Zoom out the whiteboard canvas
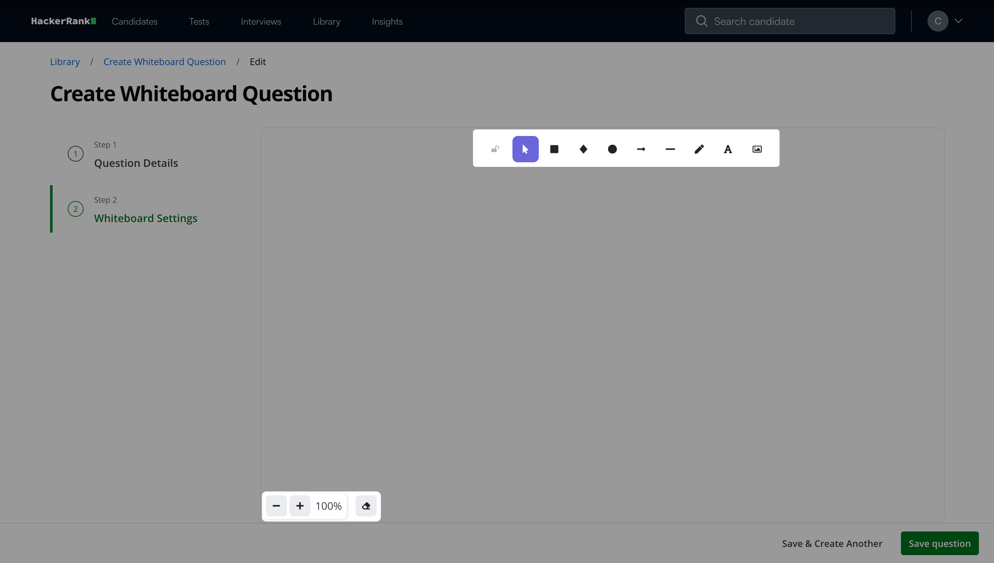Image resolution: width=994 pixels, height=563 pixels. [276, 506]
